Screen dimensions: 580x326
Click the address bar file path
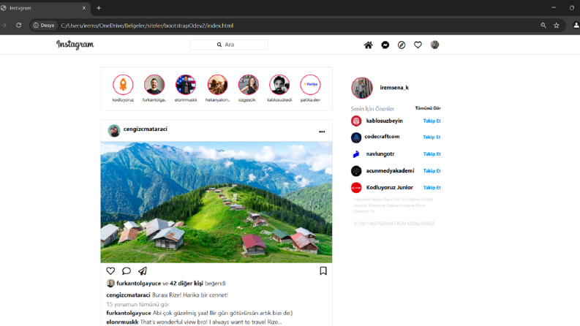point(147,26)
